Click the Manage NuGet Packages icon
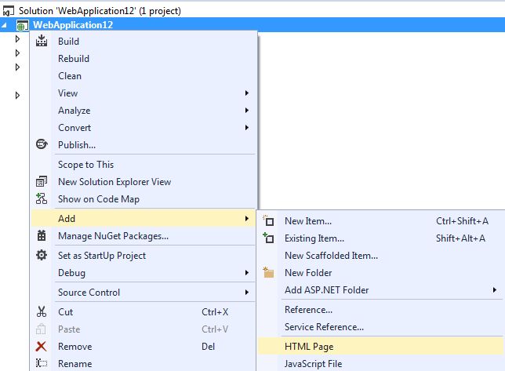The width and height of the screenshot is (505, 371). coord(42,236)
